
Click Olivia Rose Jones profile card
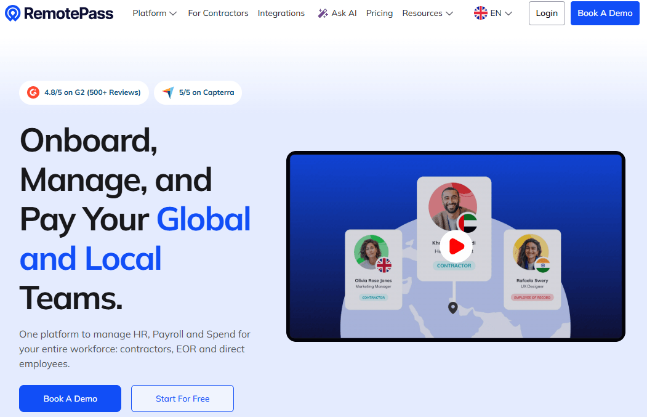(374, 270)
